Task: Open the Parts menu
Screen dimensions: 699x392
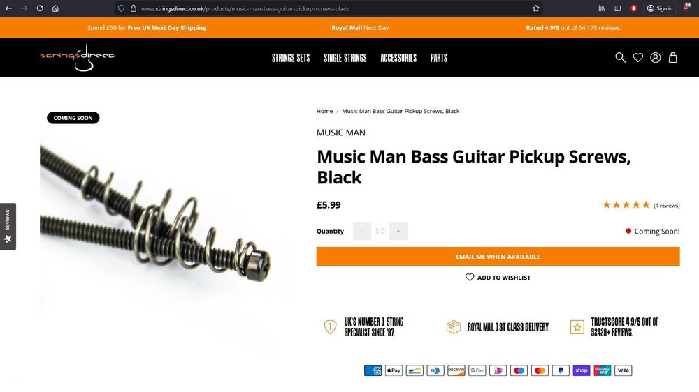Action: point(439,58)
